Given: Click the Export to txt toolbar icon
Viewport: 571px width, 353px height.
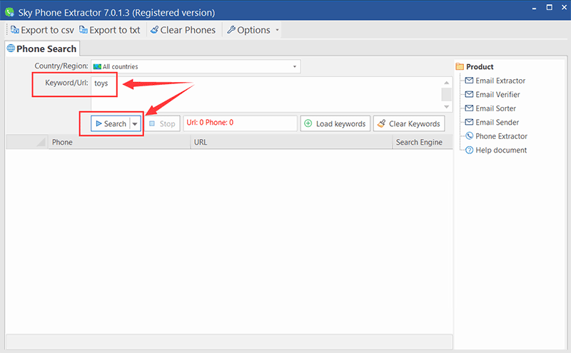Looking at the screenshot, I should pos(84,30).
